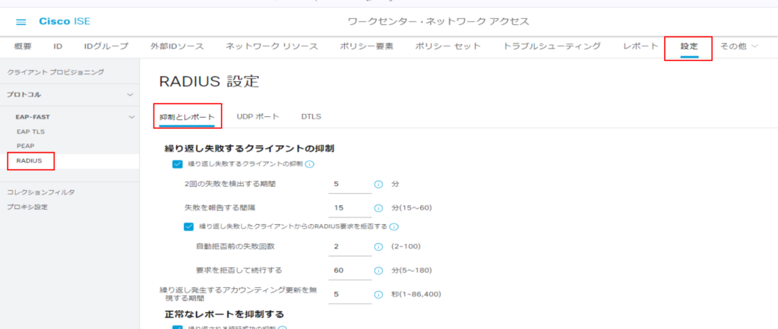Toggle 繰り返し失敗するクライアントの抑制 checkbox

tap(177, 164)
